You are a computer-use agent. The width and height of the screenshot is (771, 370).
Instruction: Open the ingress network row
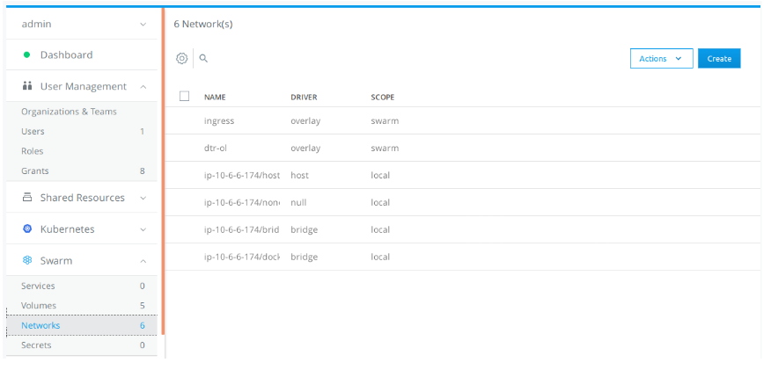tap(219, 120)
